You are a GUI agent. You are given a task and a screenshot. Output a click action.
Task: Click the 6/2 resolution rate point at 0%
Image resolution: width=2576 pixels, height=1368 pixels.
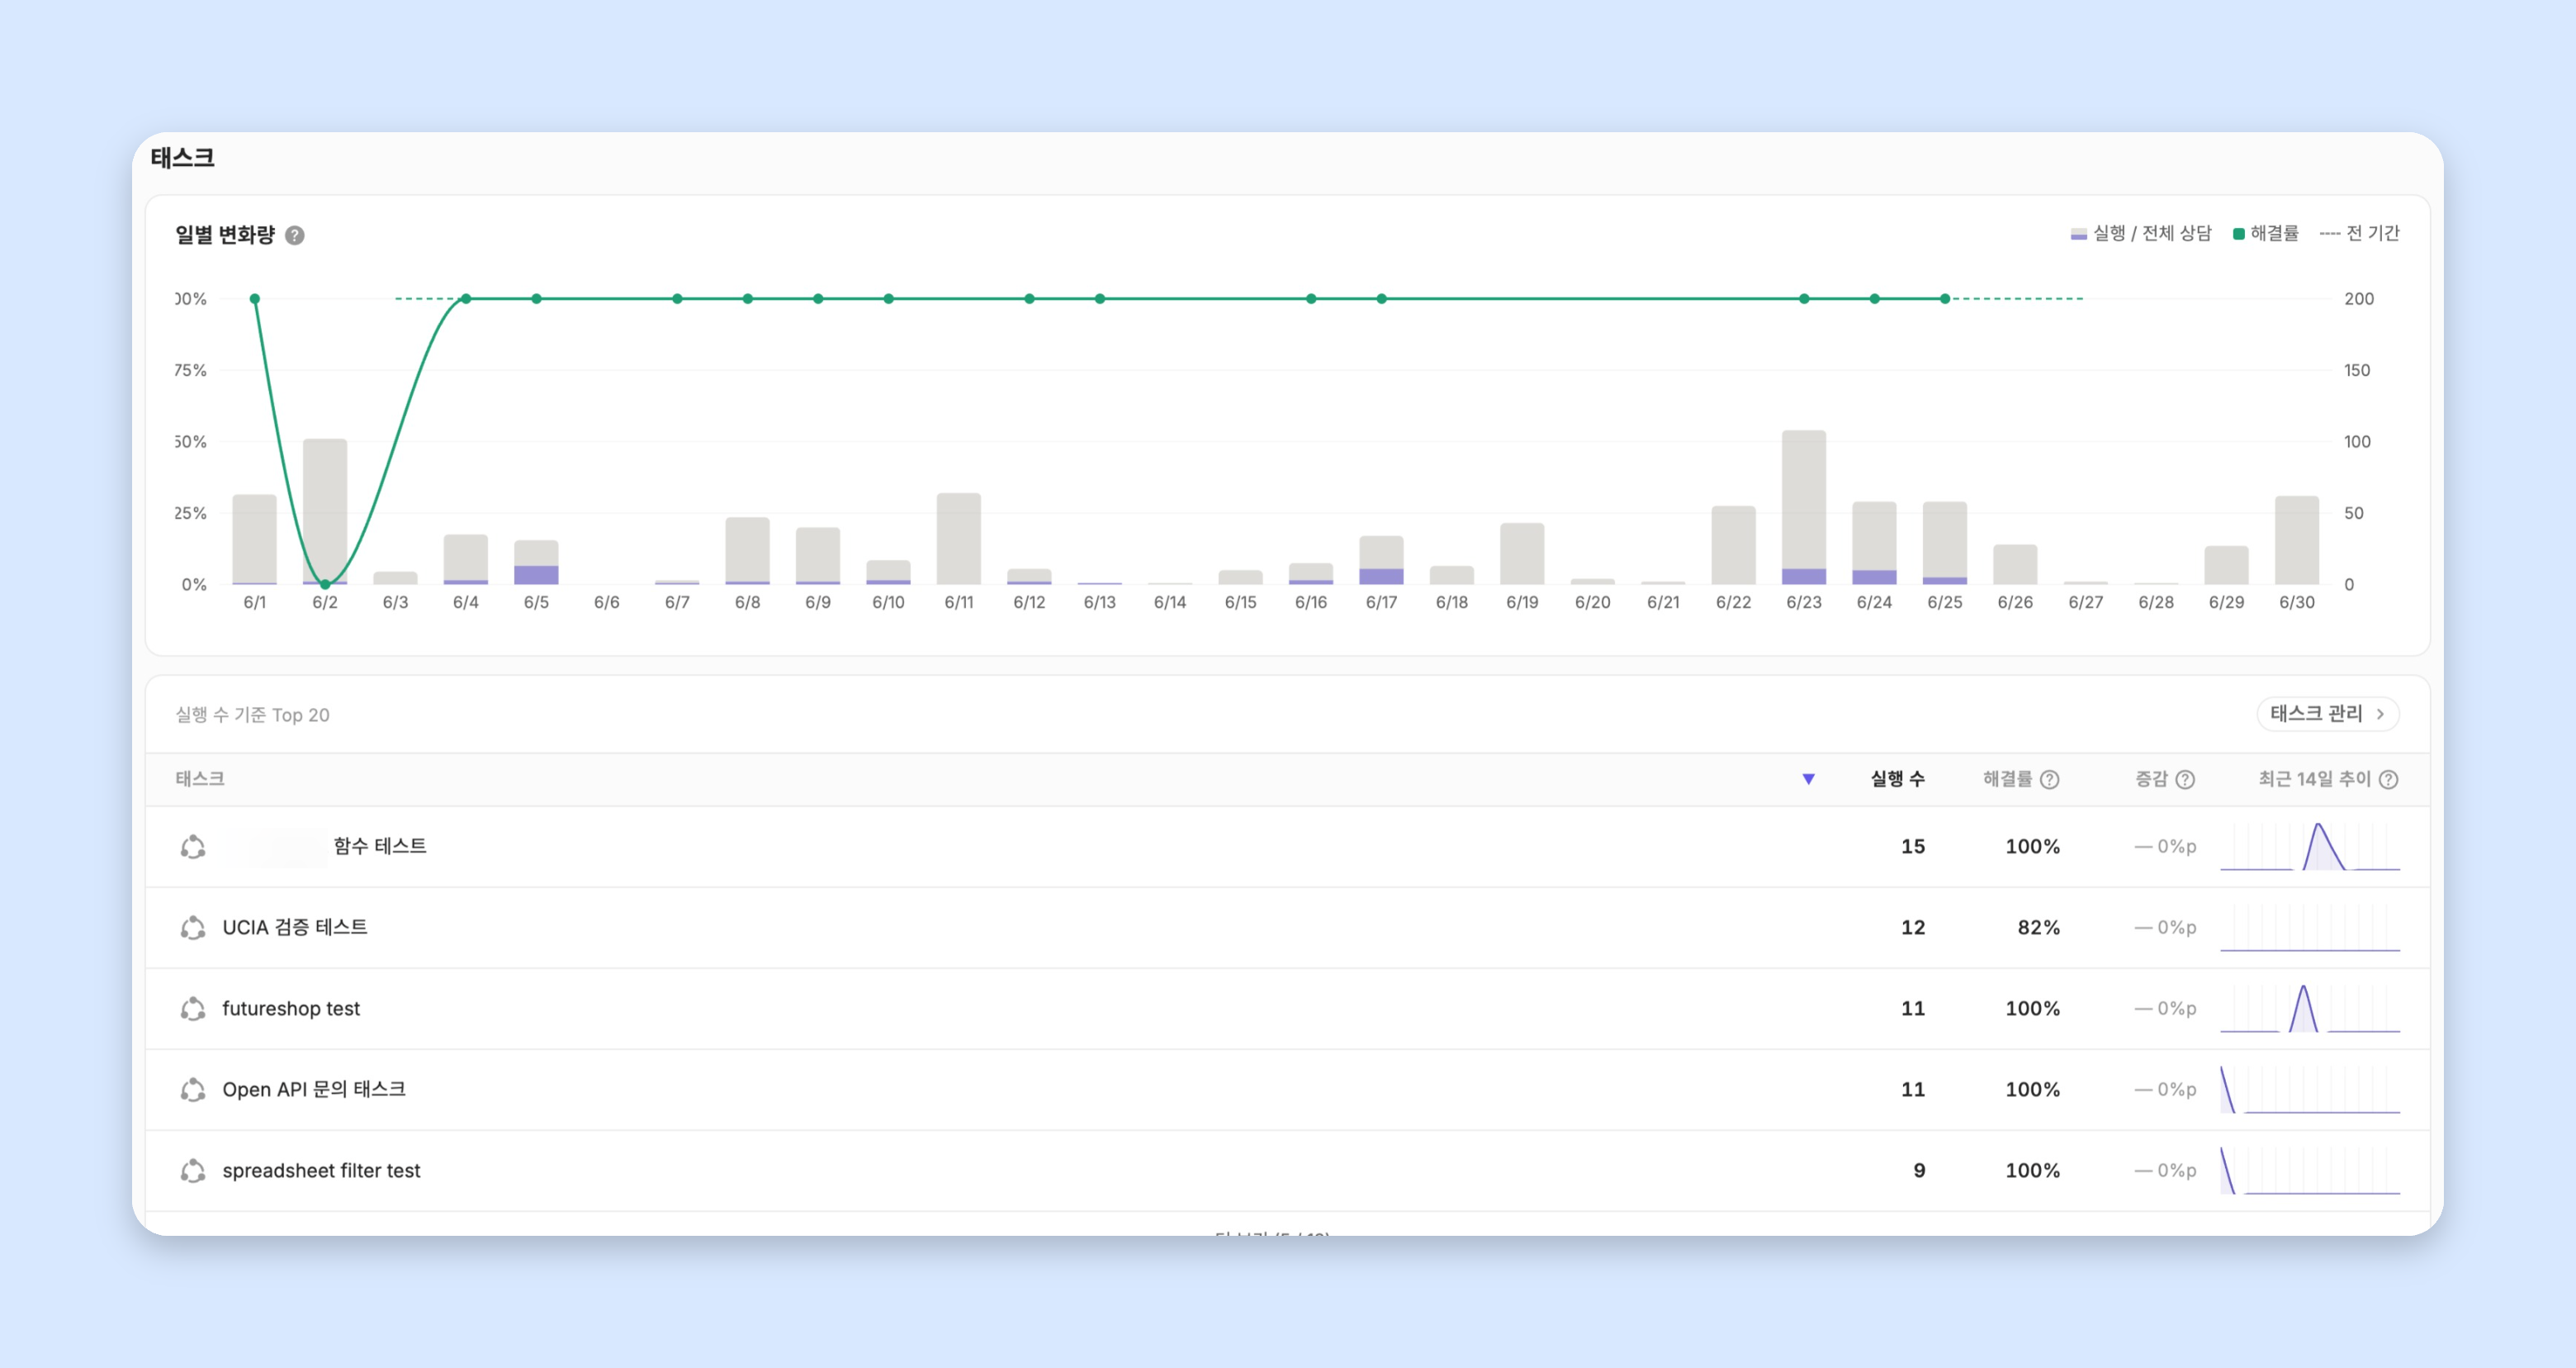pyautogui.click(x=325, y=584)
